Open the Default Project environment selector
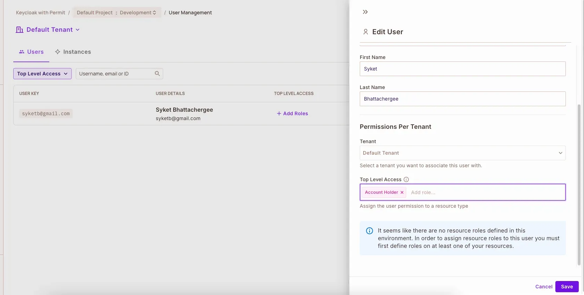This screenshot has height=295, width=584. [117, 13]
